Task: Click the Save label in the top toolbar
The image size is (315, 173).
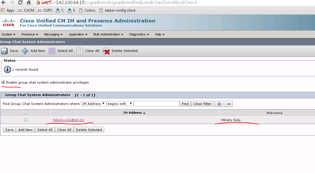Action: 14,51
